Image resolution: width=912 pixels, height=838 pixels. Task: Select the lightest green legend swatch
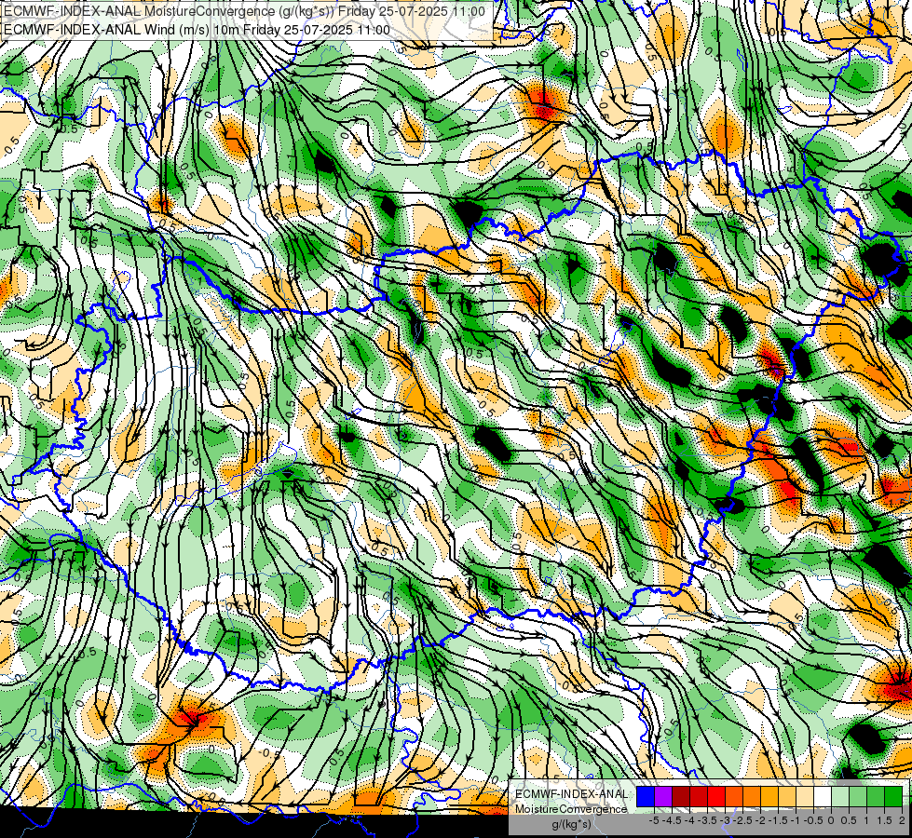point(840,796)
